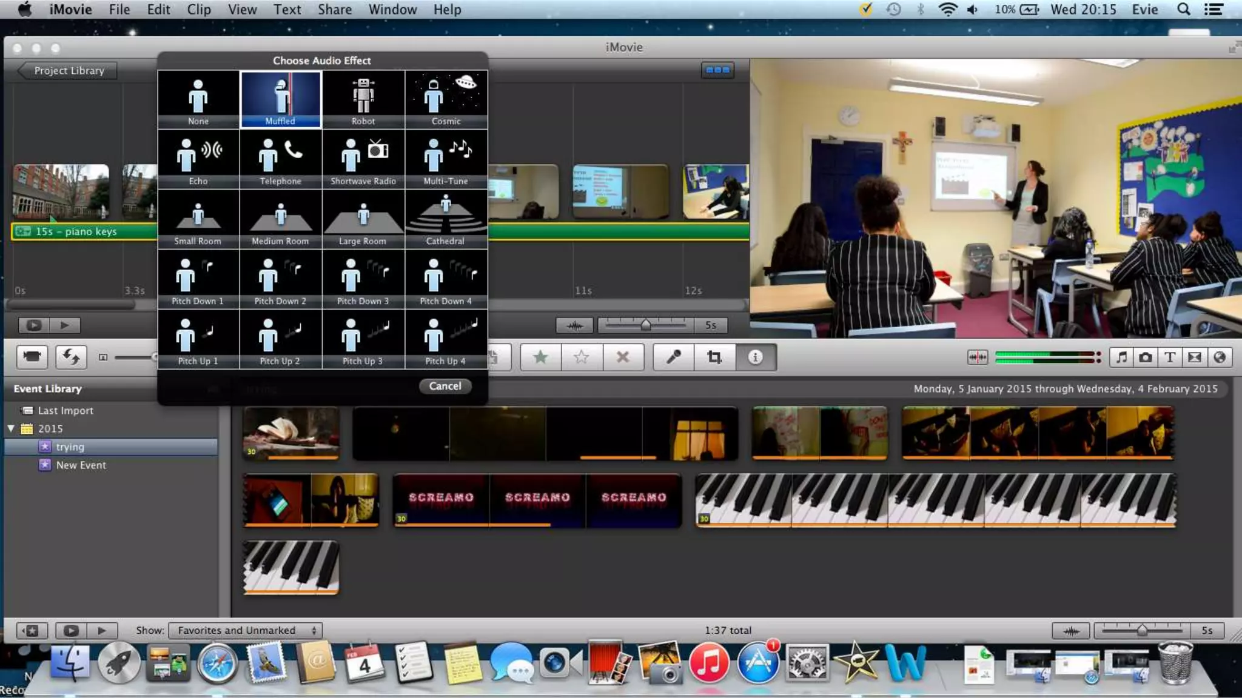Screen dimensions: 1242x698
Task: Cancel the audio effect chooser
Action: pyautogui.click(x=445, y=386)
